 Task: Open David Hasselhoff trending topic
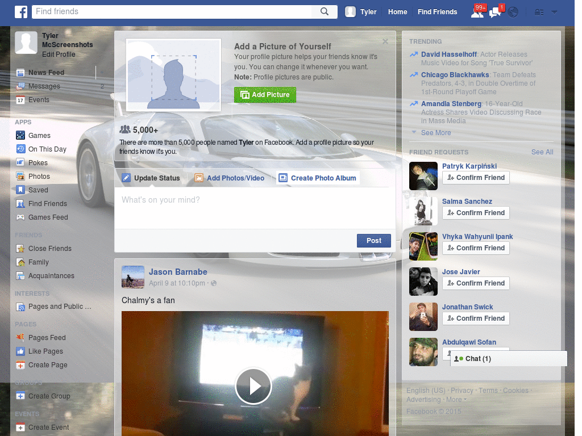point(449,54)
